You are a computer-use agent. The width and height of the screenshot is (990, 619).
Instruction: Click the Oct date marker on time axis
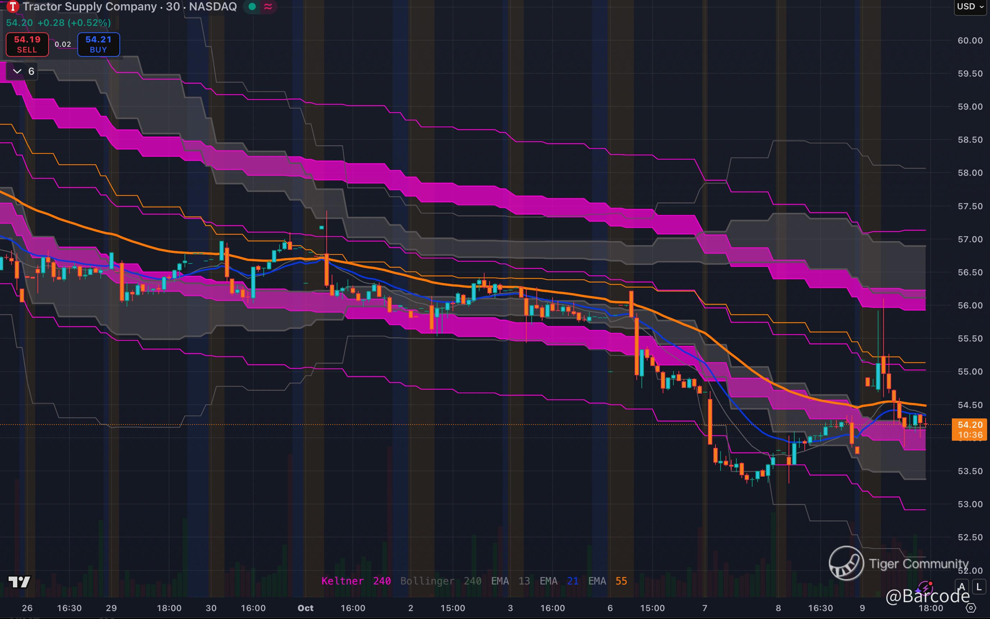point(305,608)
